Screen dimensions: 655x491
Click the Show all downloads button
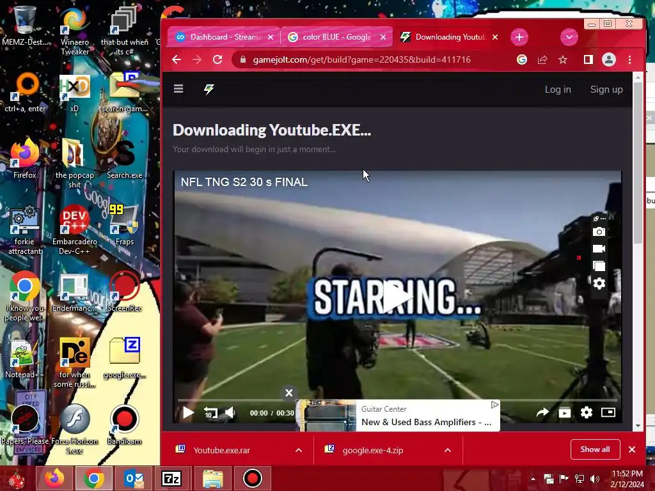(596, 449)
